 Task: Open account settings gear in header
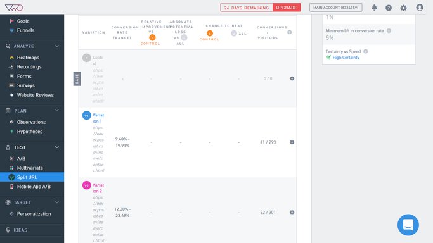(x=403, y=8)
